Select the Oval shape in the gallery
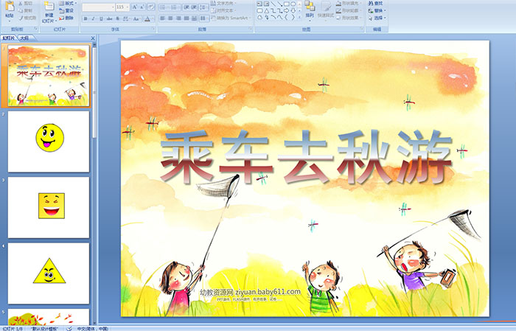This screenshot has width=516, height=331. click(293, 4)
